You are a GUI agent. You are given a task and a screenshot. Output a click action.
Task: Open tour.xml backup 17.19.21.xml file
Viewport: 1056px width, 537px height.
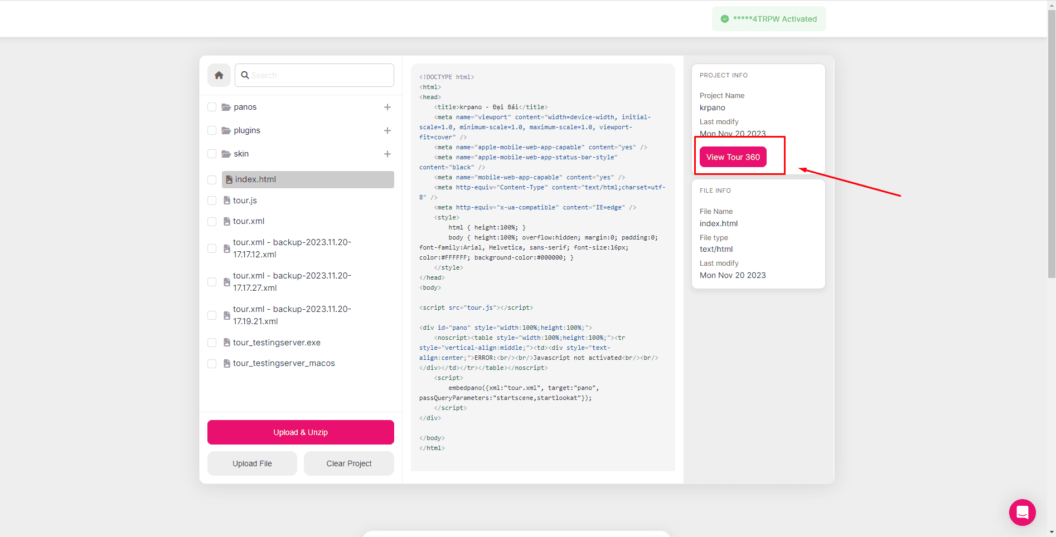pos(292,315)
